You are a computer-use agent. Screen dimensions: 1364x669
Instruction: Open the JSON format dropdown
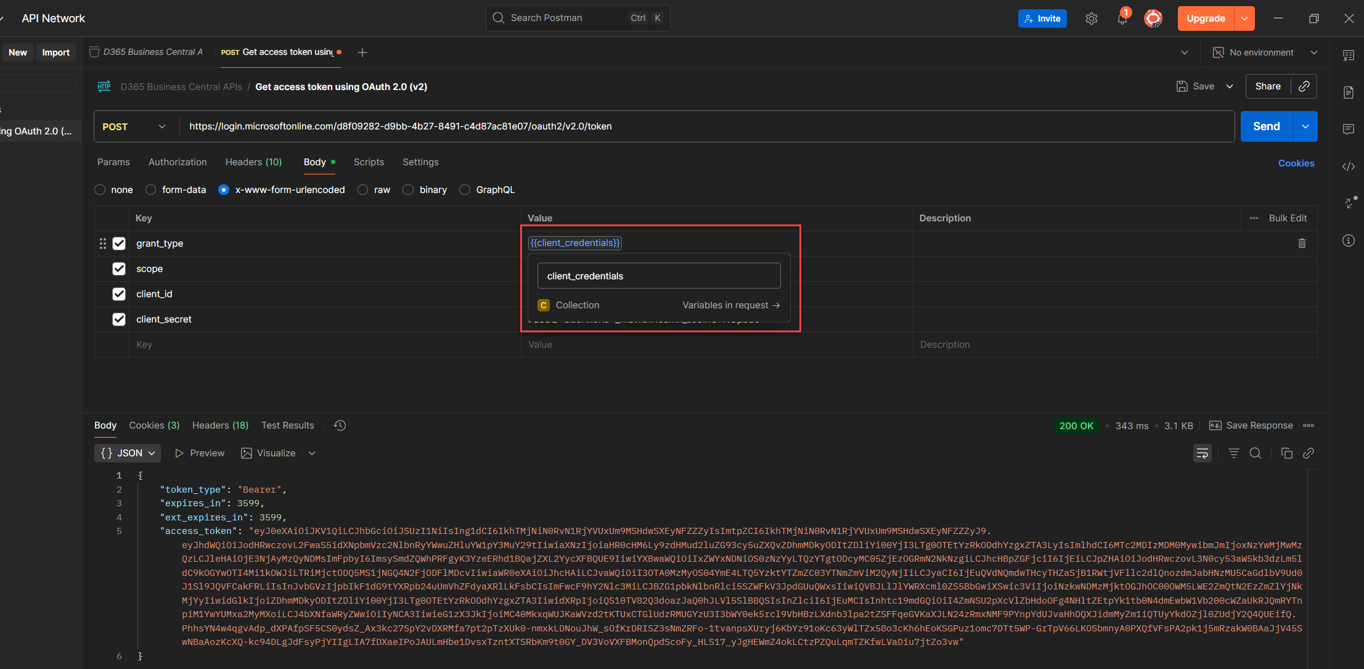(x=128, y=453)
